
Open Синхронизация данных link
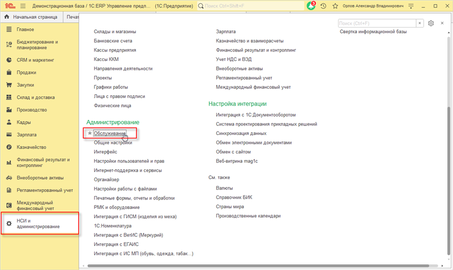241,133
